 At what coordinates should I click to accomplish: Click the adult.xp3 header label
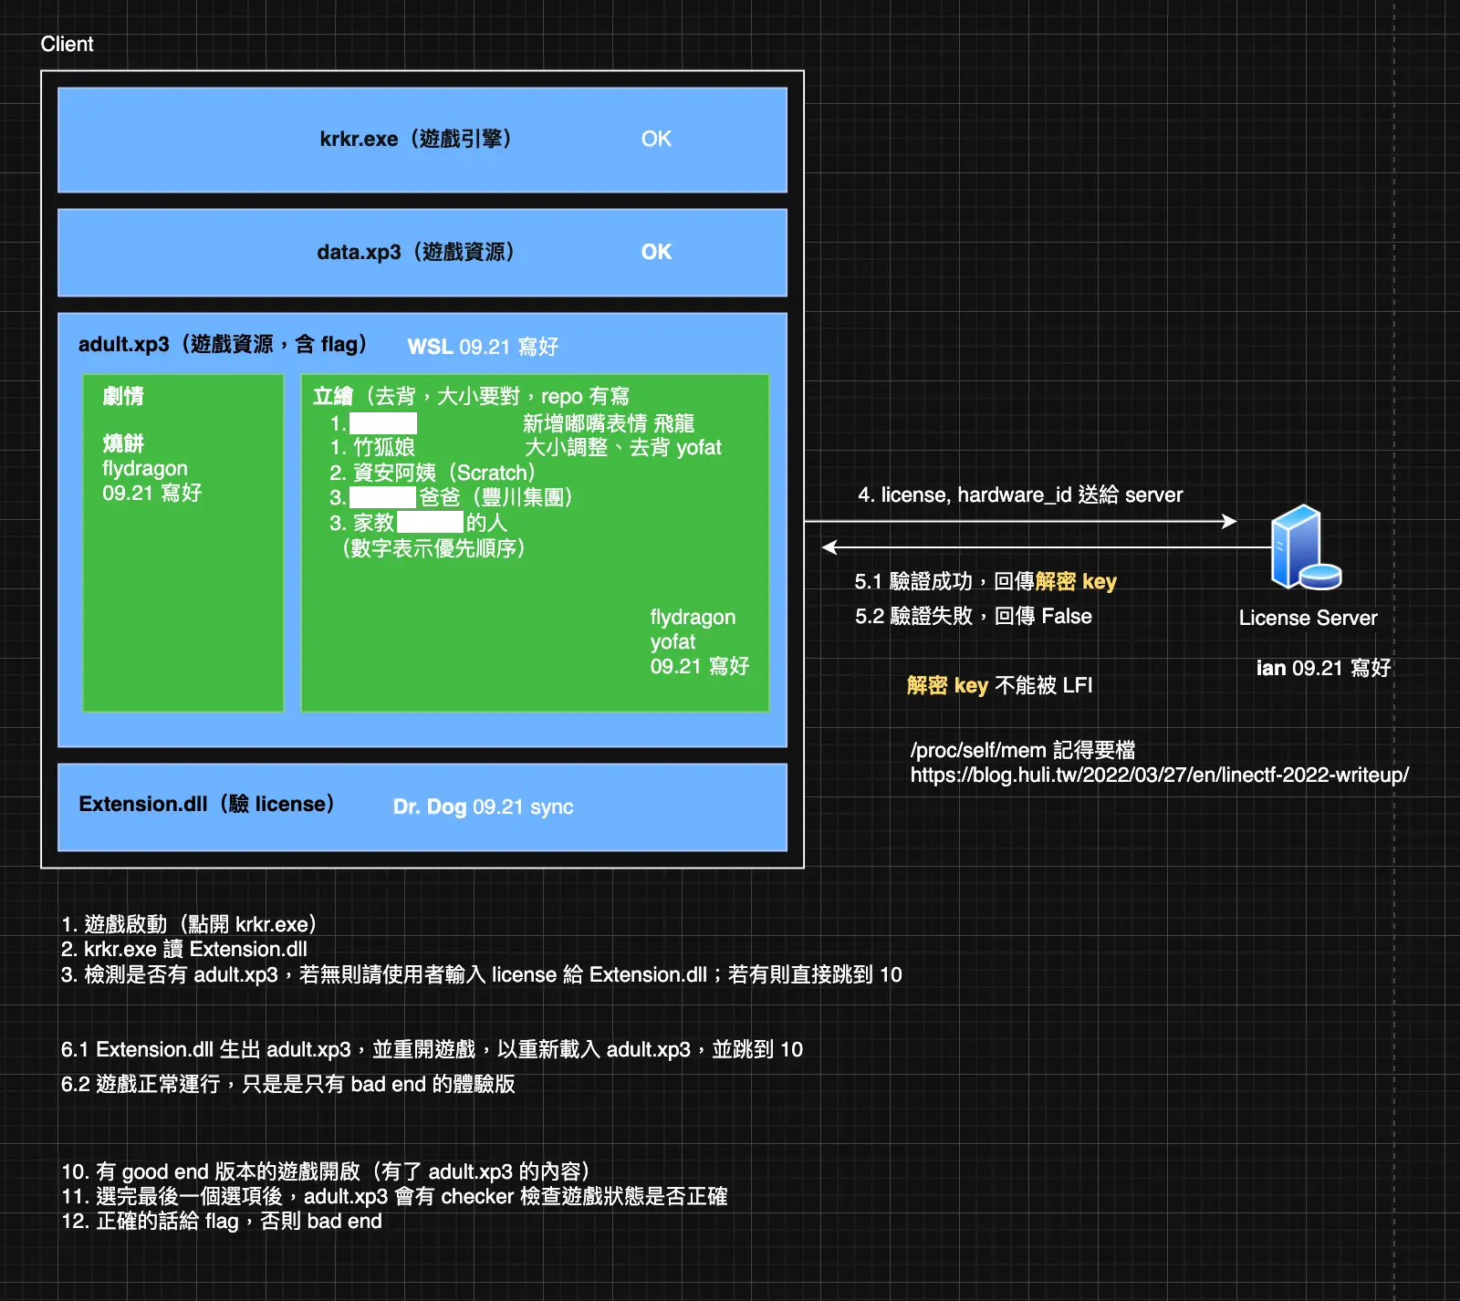(223, 344)
